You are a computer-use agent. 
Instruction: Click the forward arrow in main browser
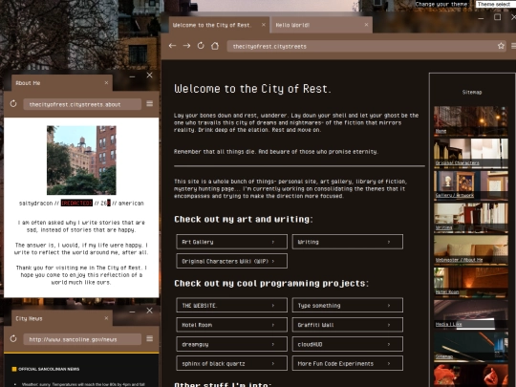pos(186,46)
